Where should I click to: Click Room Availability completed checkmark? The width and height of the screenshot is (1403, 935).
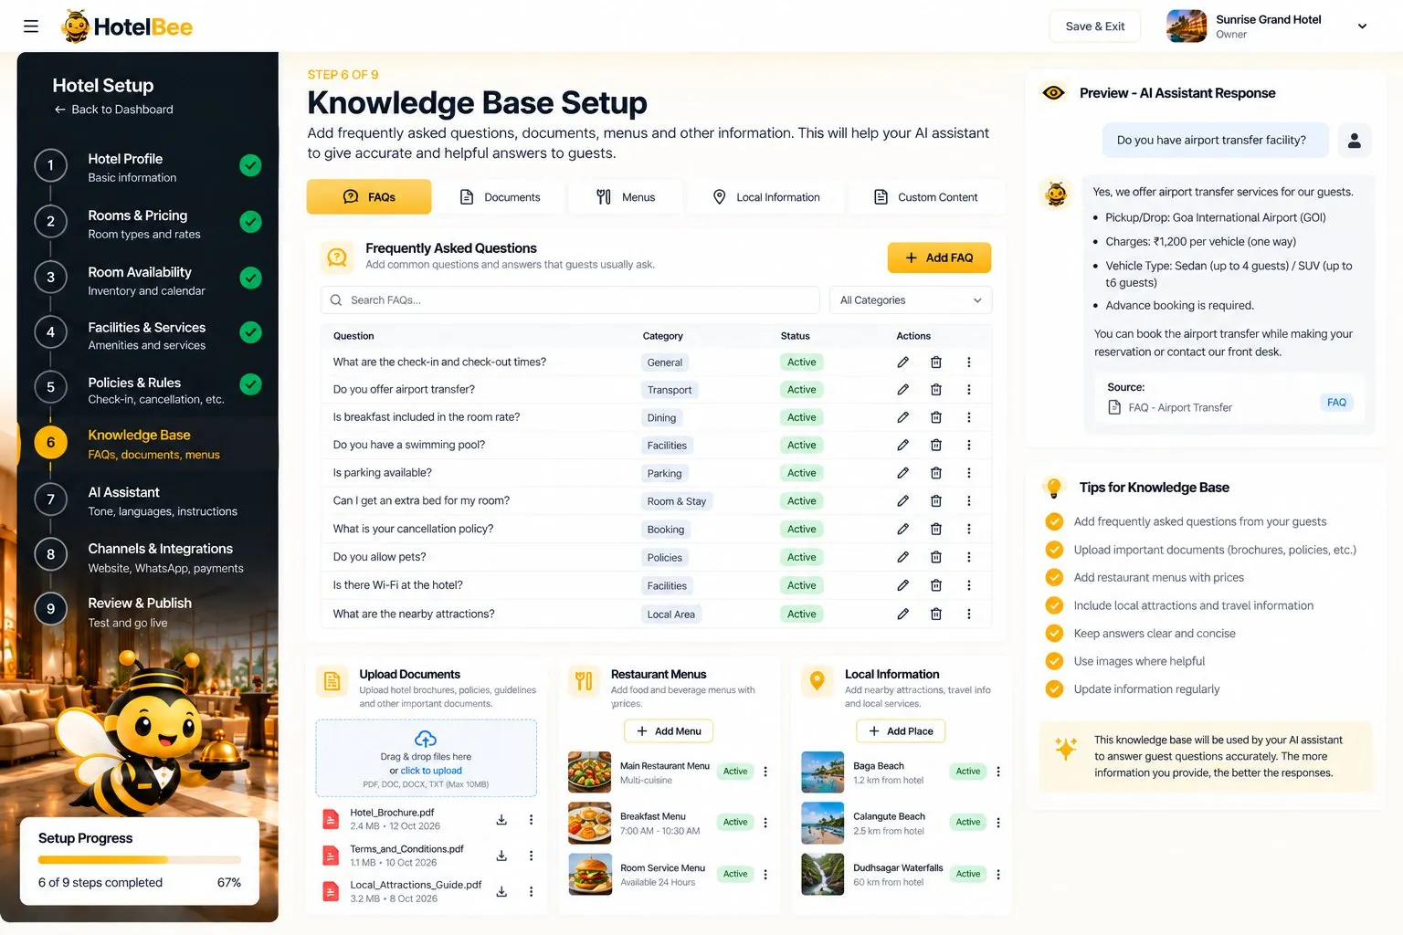(x=250, y=278)
